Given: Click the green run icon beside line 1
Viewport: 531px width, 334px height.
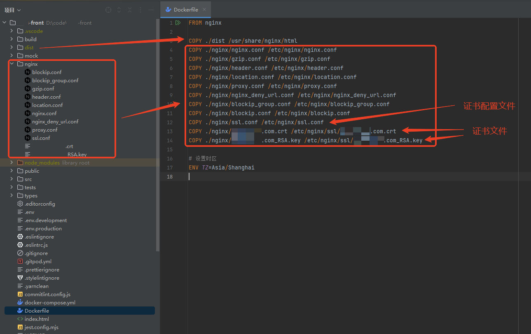Looking at the screenshot, I should [x=178, y=23].
